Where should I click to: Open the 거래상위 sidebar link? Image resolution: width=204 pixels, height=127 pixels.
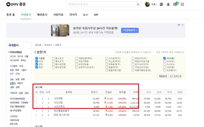pos(14,93)
